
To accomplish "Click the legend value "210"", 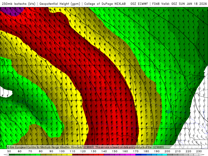I will (178, 151).
